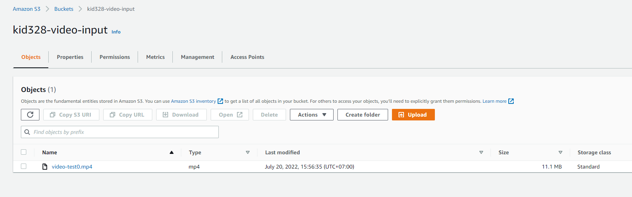Click the search magnifier icon
This screenshot has height=197, width=632.
27,132
